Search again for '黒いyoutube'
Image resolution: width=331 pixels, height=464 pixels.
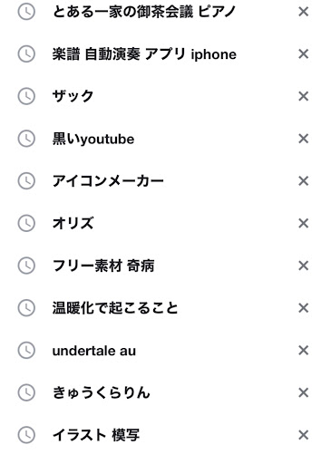(x=93, y=139)
